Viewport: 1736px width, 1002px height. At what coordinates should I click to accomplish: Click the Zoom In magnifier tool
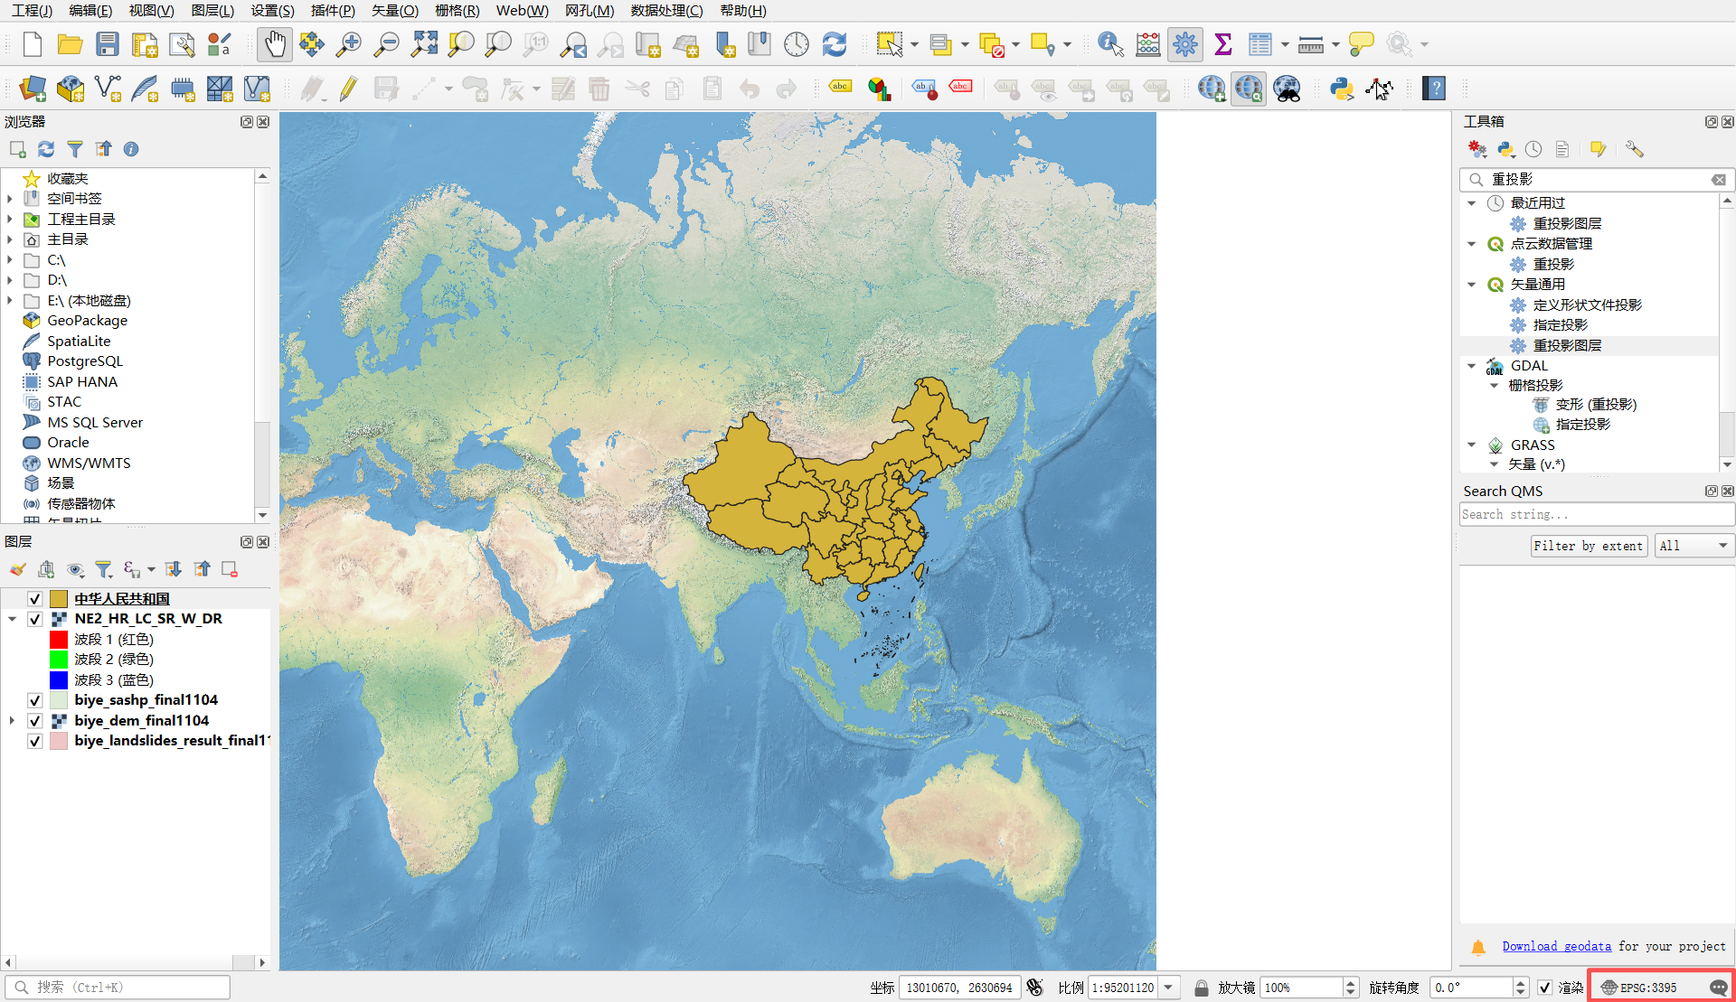pos(348,44)
